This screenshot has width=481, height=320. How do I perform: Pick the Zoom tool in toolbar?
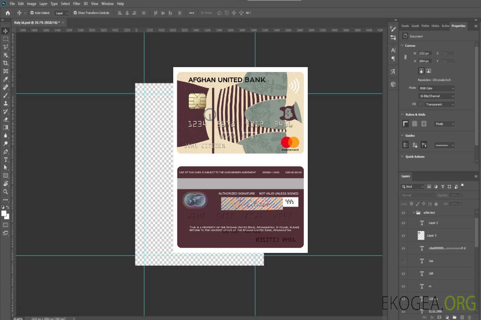pyautogui.click(x=6, y=192)
